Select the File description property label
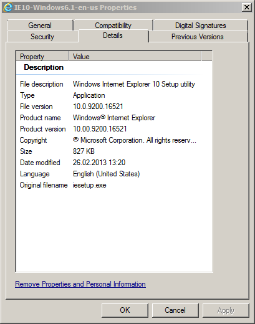Image resolution: width=255 pixels, height=324 pixels. click(42, 84)
